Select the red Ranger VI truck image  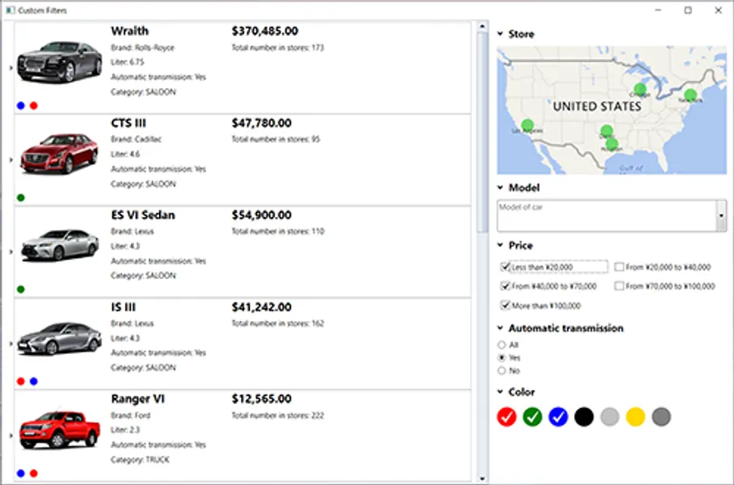[x=59, y=432]
